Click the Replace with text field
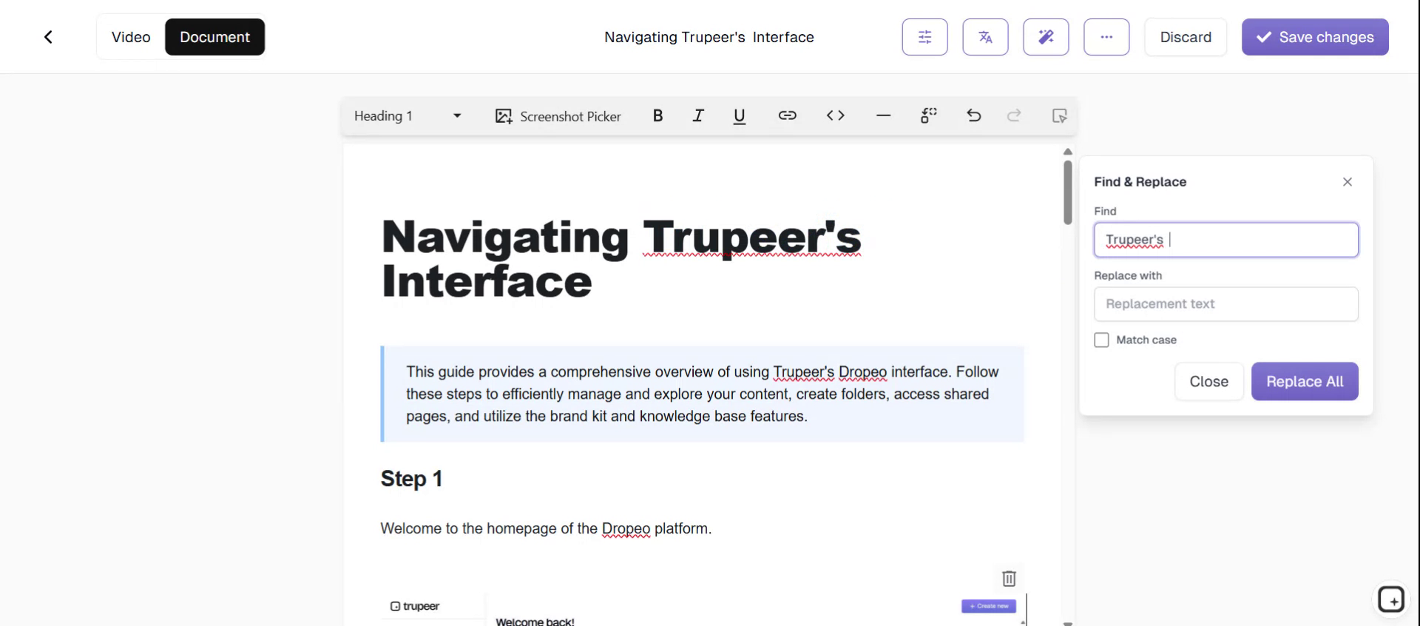This screenshot has width=1420, height=626. click(1225, 304)
